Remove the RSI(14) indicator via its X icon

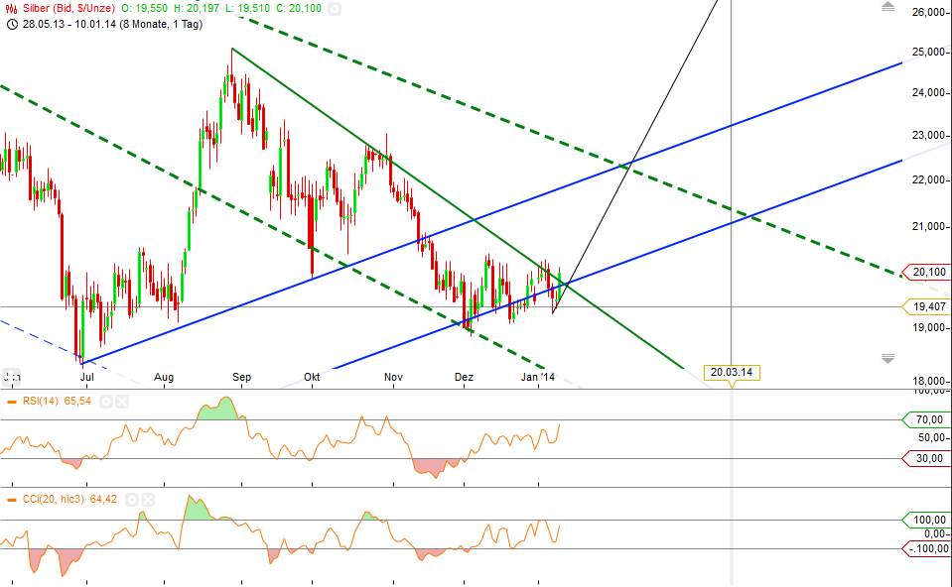coord(123,402)
